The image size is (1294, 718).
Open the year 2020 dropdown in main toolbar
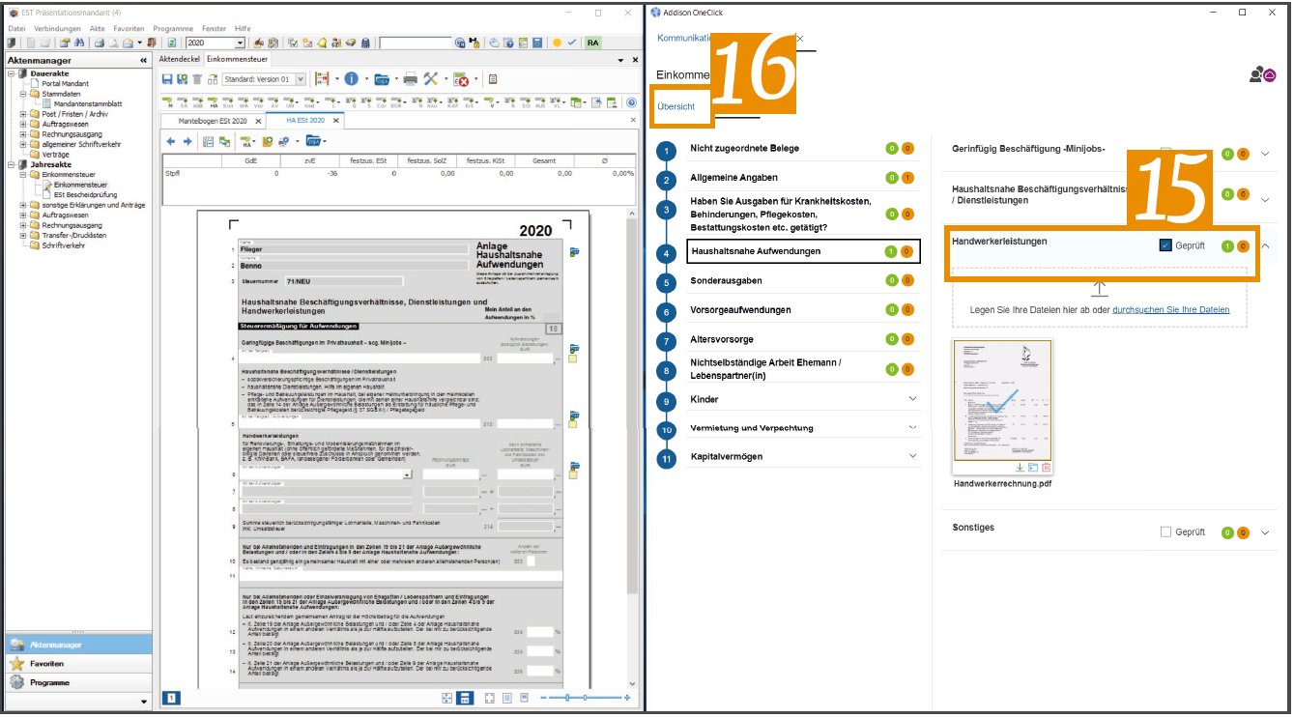click(240, 43)
